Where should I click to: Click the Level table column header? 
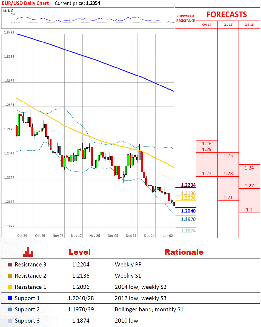[x=80, y=252]
